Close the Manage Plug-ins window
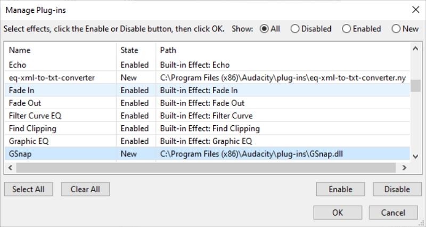Image resolution: width=426 pixels, height=227 pixels. [x=415, y=9]
